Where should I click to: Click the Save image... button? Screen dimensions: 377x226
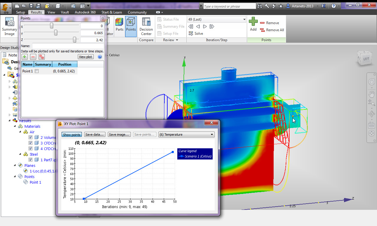pos(119,134)
